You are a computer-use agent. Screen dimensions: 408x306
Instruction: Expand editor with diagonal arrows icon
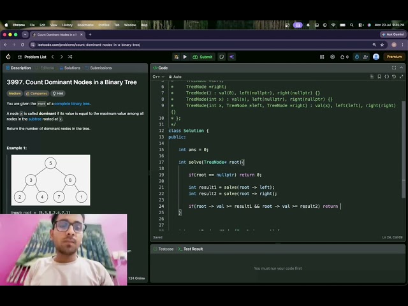click(x=401, y=76)
